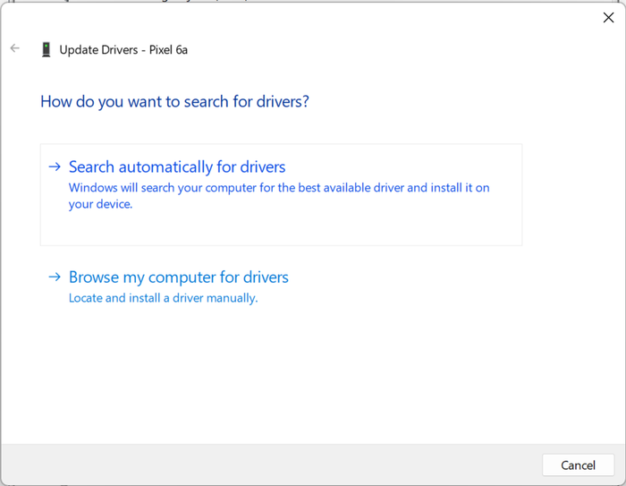Go back using the left arrow icon
Image resolution: width=626 pixels, height=486 pixels.
coord(15,48)
